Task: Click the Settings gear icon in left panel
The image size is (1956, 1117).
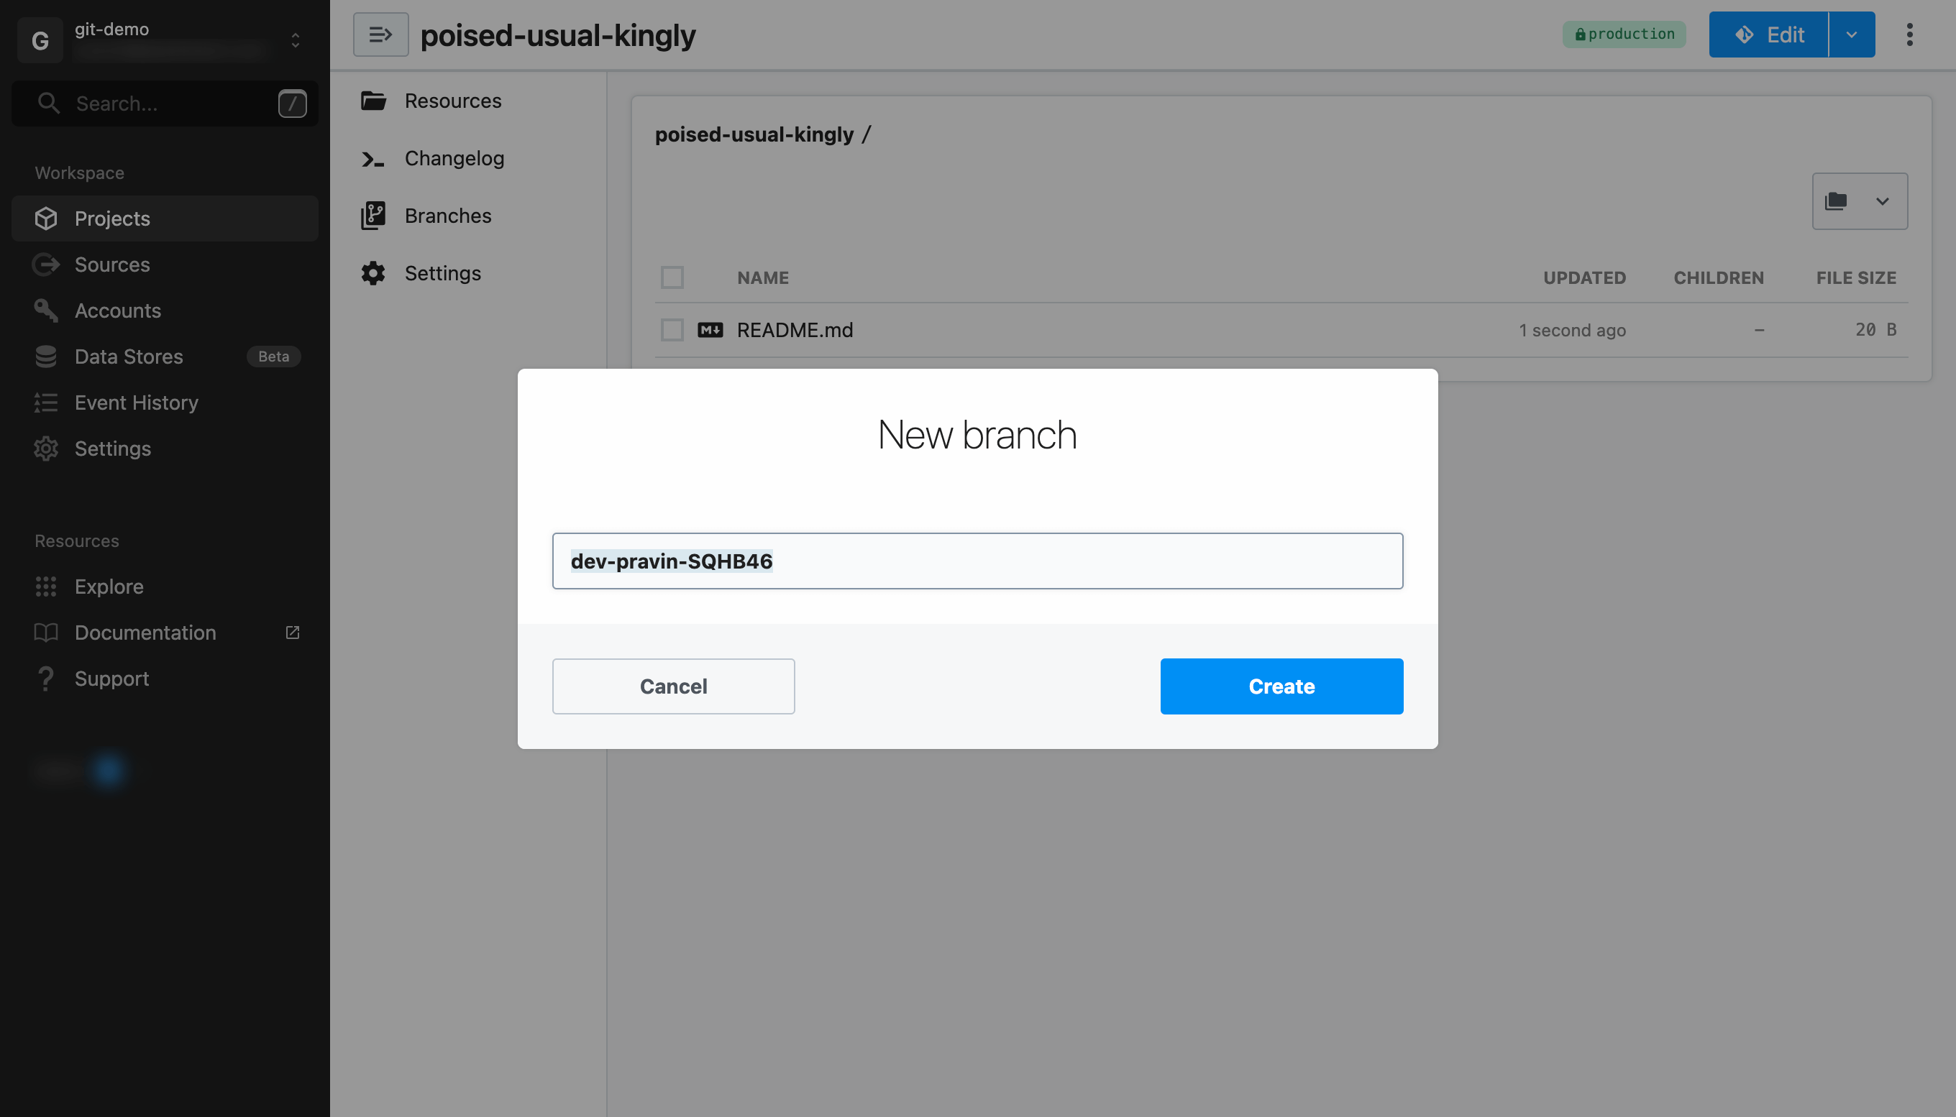Action: click(x=46, y=447)
